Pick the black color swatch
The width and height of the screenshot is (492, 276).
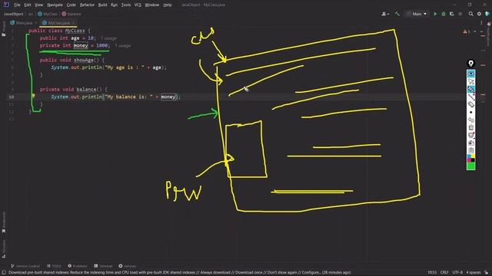473,160
